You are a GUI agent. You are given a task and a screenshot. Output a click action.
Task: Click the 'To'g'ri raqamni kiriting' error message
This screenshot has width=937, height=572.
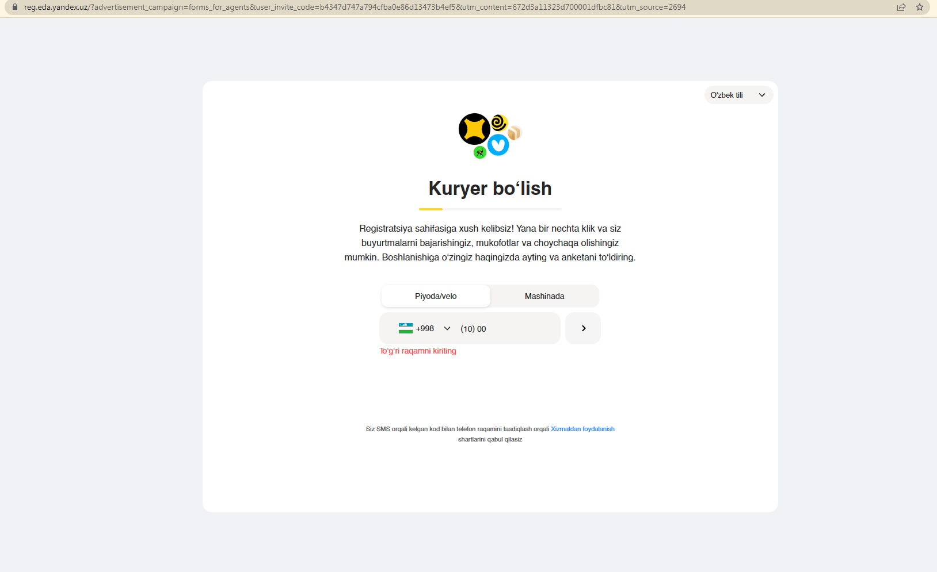click(x=418, y=351)
